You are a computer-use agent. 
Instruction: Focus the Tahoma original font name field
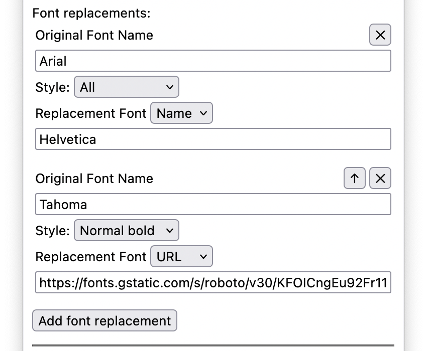tap(213, 205)
